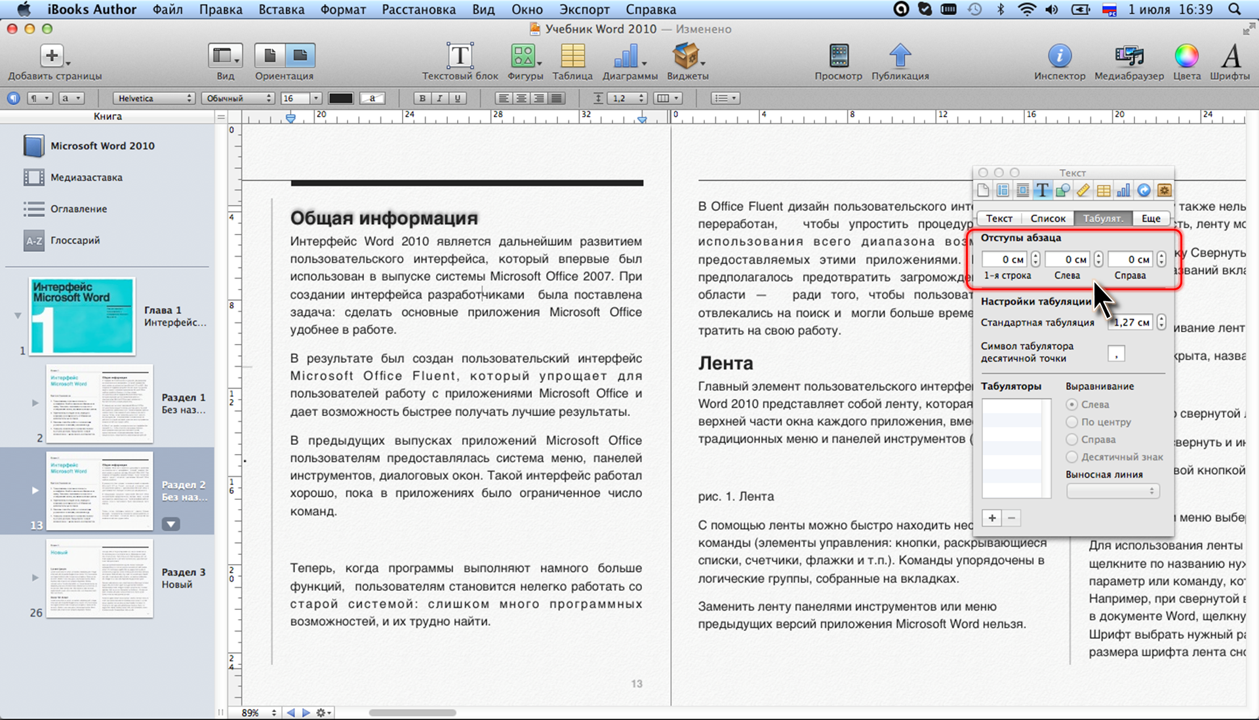
Task: Open the Wrap inspector icon
Action: [1022, 191]
